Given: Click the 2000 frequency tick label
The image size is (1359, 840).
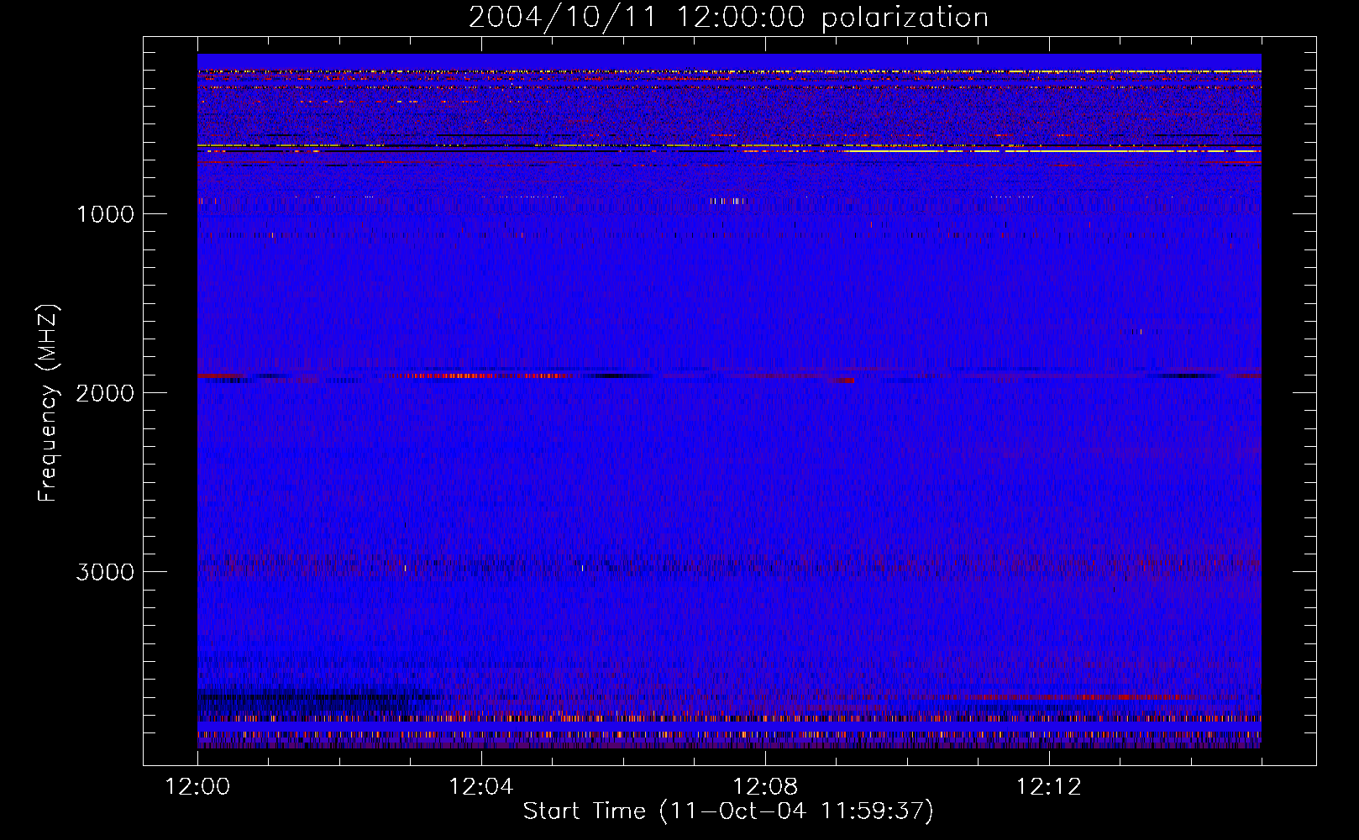Looking at the screenshot, I should [x=105, y=393].
